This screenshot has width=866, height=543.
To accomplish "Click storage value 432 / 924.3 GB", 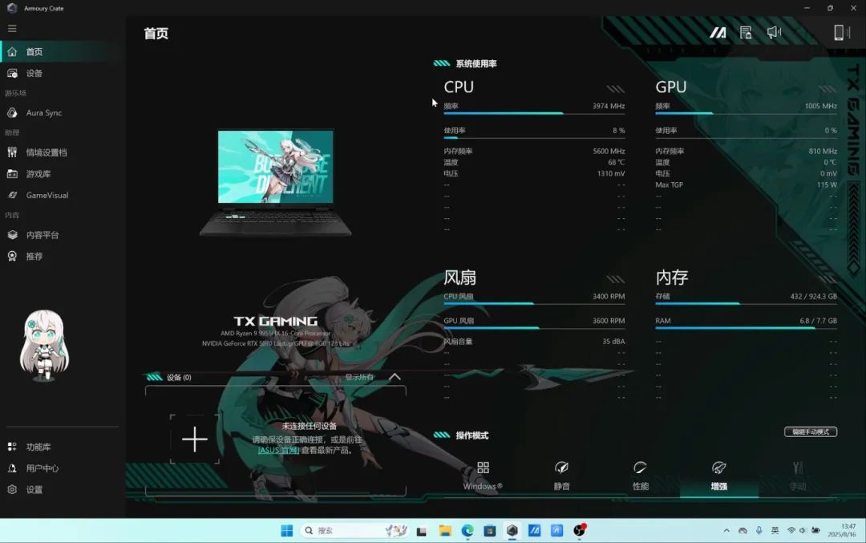I will pos(814,297).
